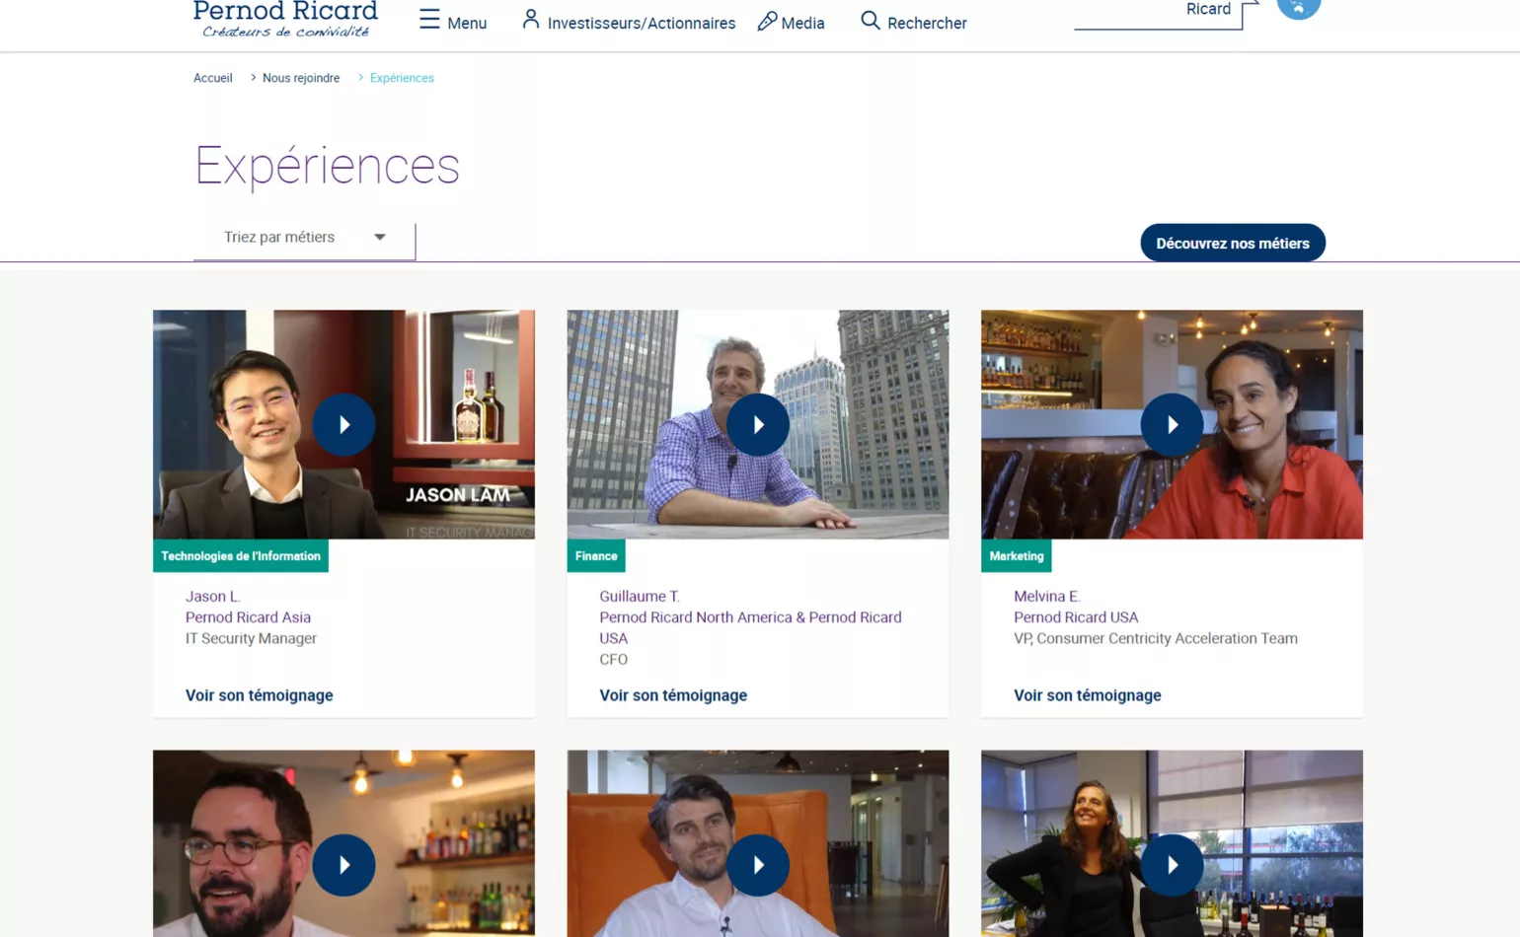Play Guillaume T.'s video testimonial
Screen dimensions: 1520x937
coord(757,424)
